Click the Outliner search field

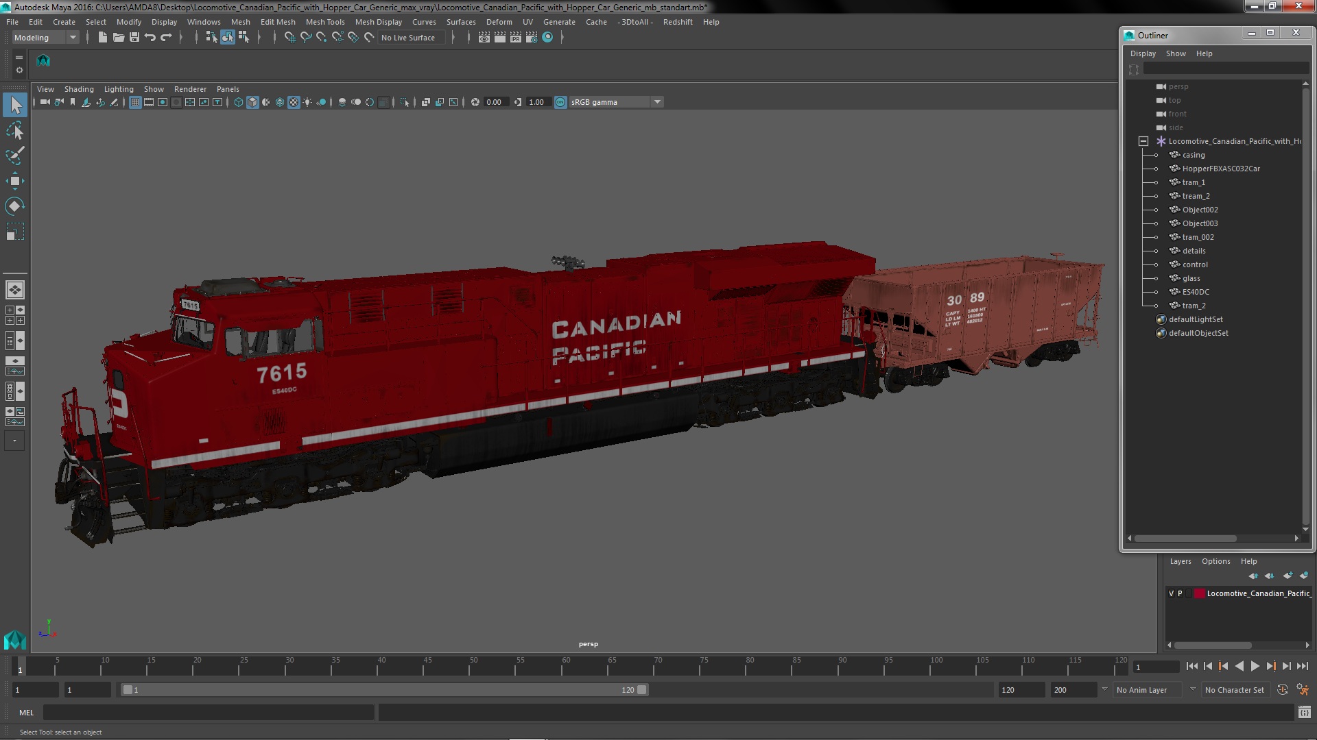(x=1225, y=69)
